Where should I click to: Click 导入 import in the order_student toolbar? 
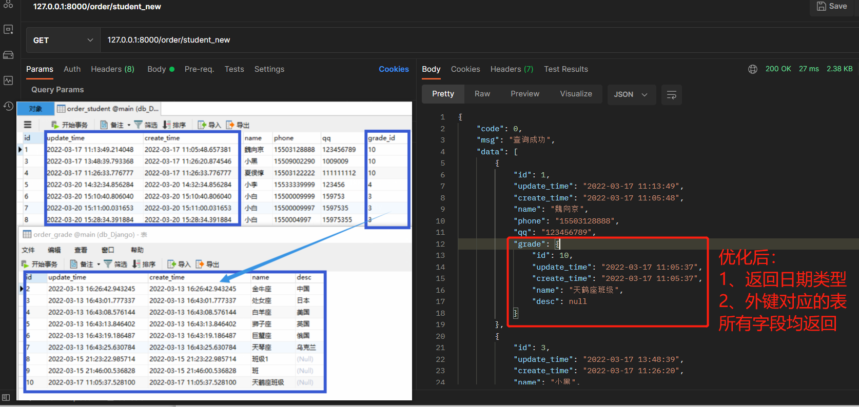click(x=209, y=125)
